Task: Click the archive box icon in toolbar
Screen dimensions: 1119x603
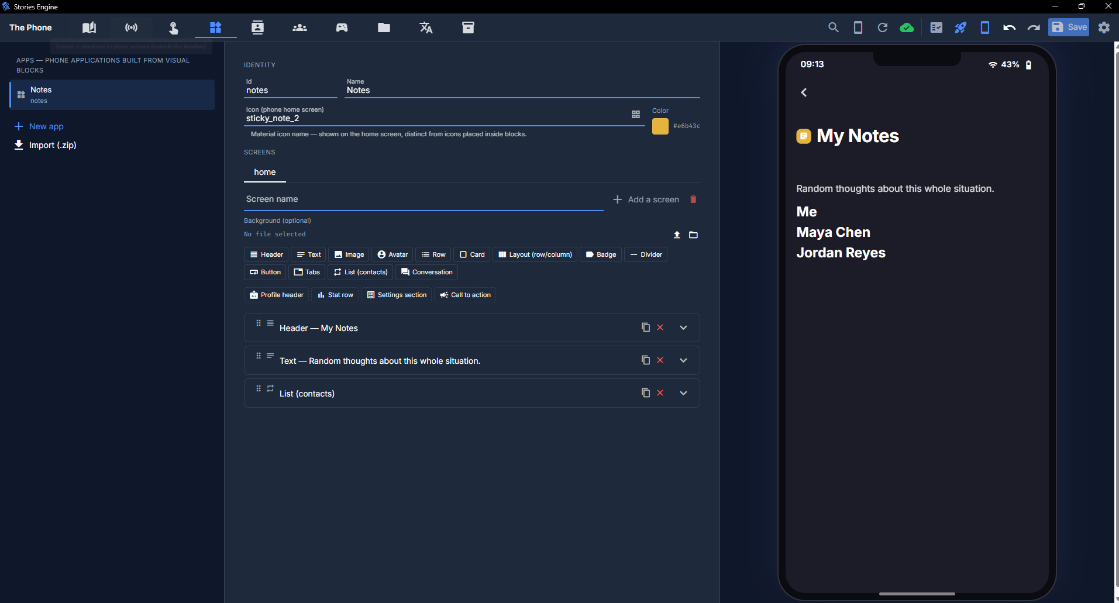Action: 468,27
